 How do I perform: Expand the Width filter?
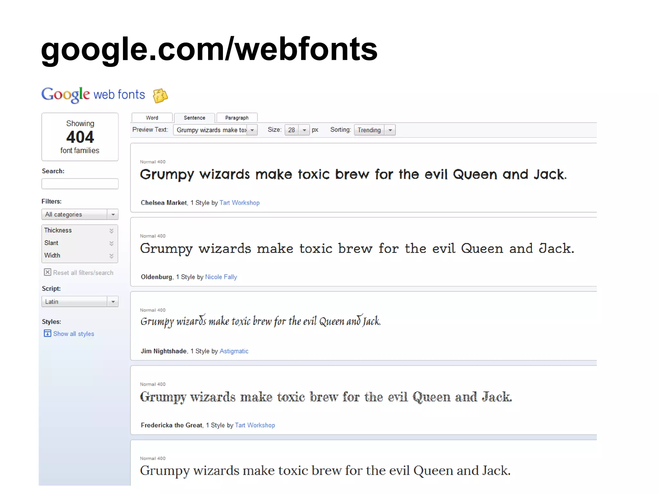point(79,256)
